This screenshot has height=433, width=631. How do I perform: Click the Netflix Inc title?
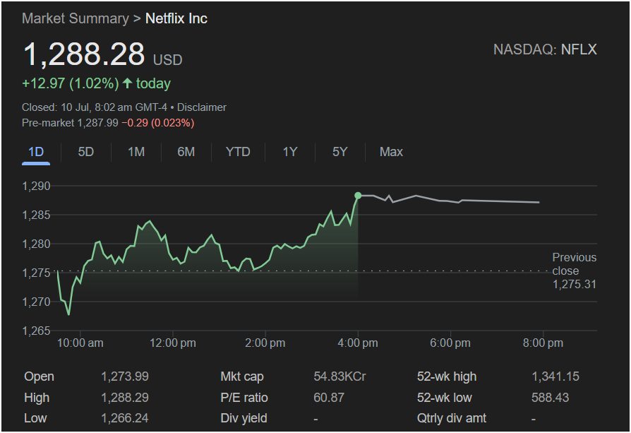tap(176, 18)
